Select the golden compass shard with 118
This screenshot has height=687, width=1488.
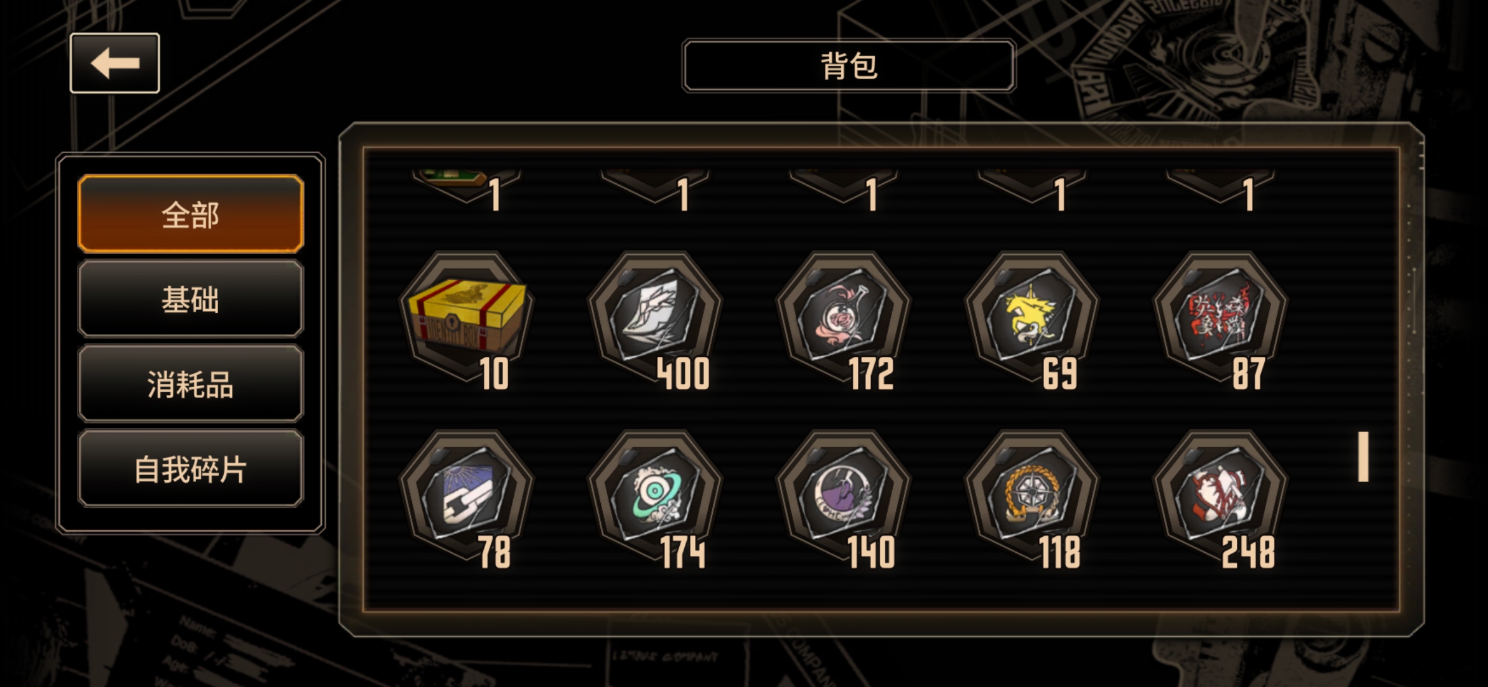coord(1031,496)
